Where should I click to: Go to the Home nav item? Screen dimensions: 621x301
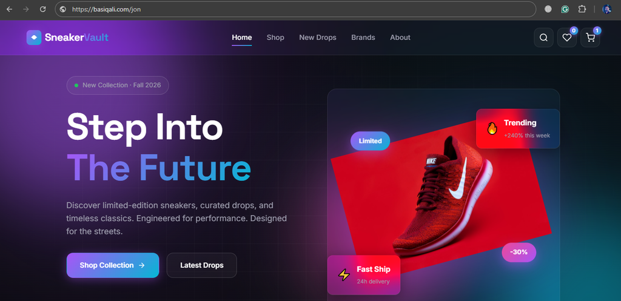241,38
